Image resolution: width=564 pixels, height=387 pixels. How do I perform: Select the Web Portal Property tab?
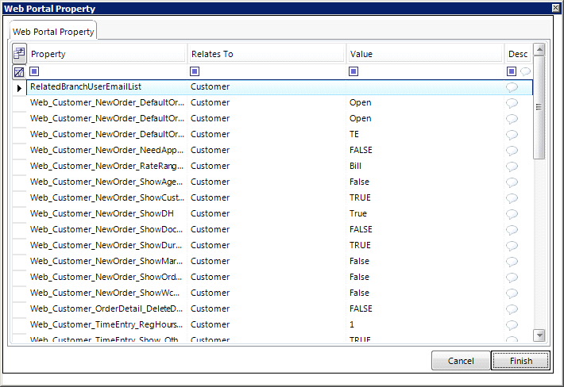(53, 32)
